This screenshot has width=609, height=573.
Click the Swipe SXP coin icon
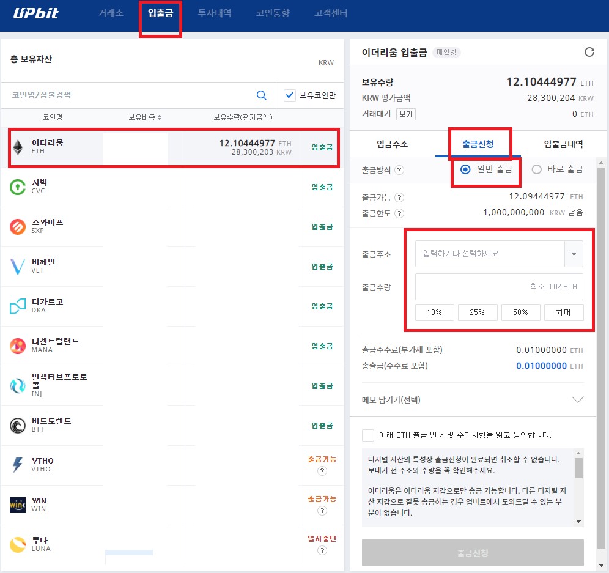pyautogui.click(x=18, y=227)
